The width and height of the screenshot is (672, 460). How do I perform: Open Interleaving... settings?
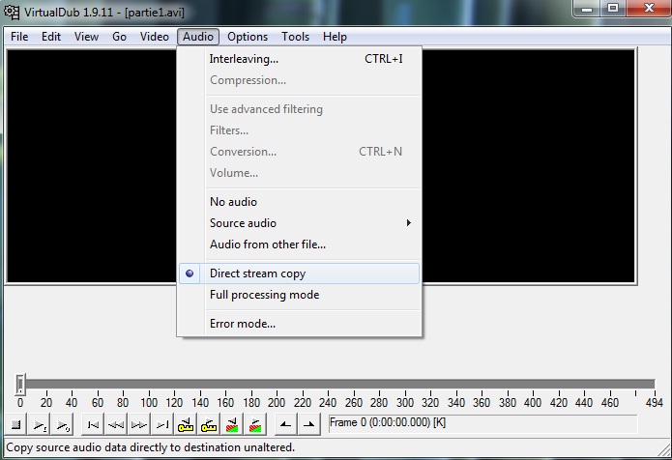299,59
